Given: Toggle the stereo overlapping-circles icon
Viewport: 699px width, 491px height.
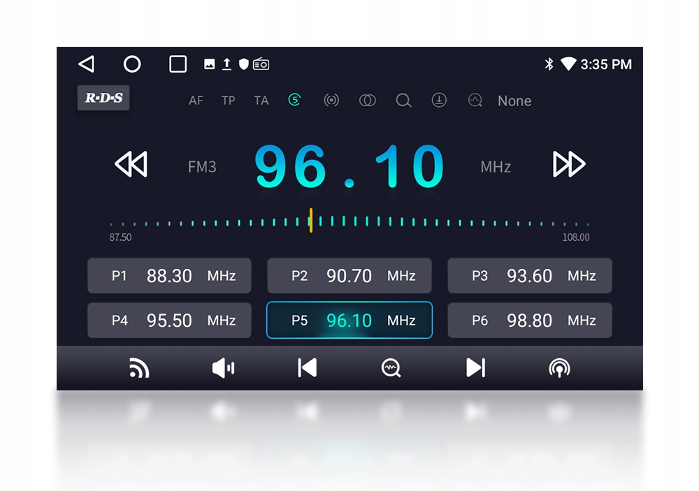Looking at the screenshot, I should 368,101.
